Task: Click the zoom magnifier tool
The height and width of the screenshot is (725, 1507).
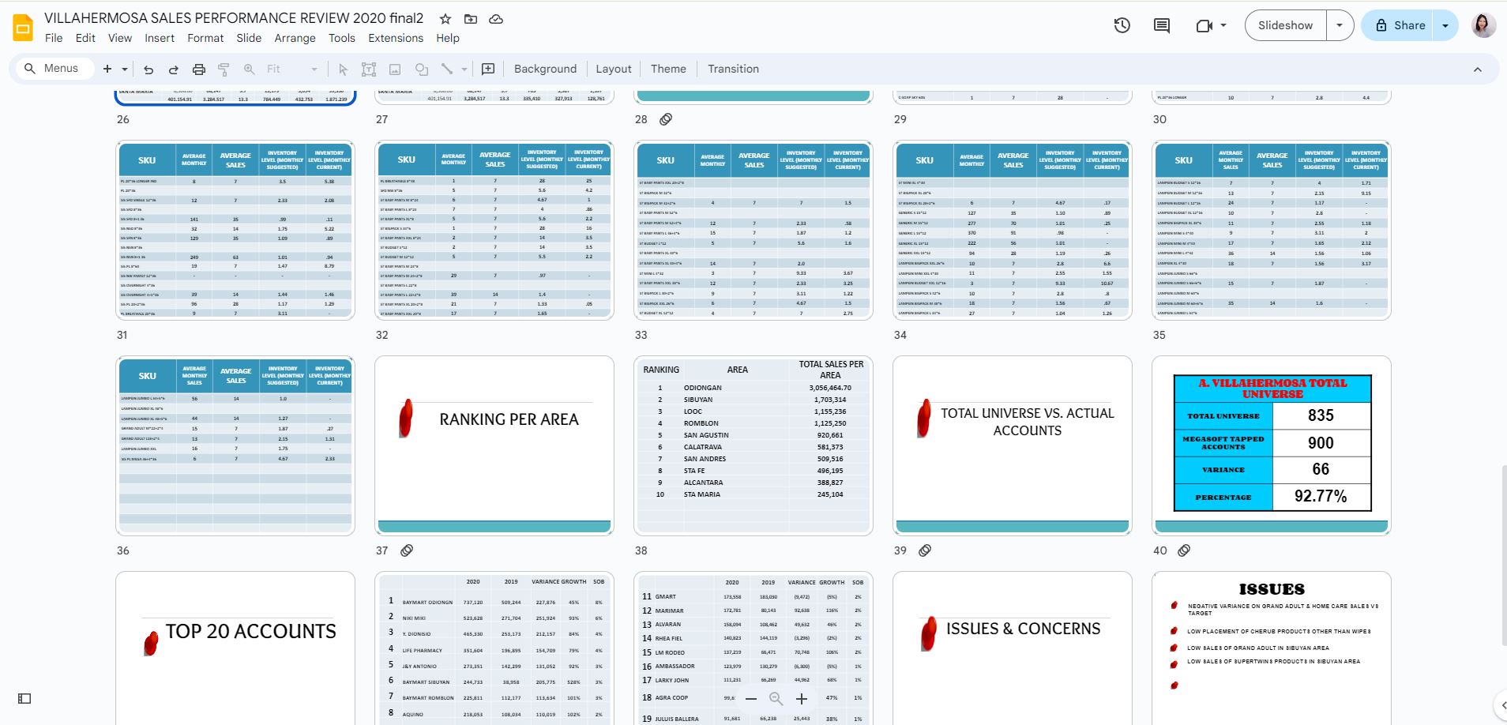Action: coord(250,69)
